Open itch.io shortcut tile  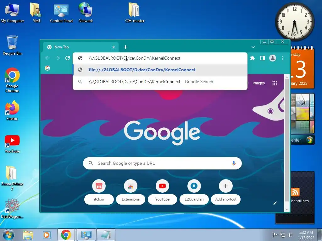(x=99, y=192)
